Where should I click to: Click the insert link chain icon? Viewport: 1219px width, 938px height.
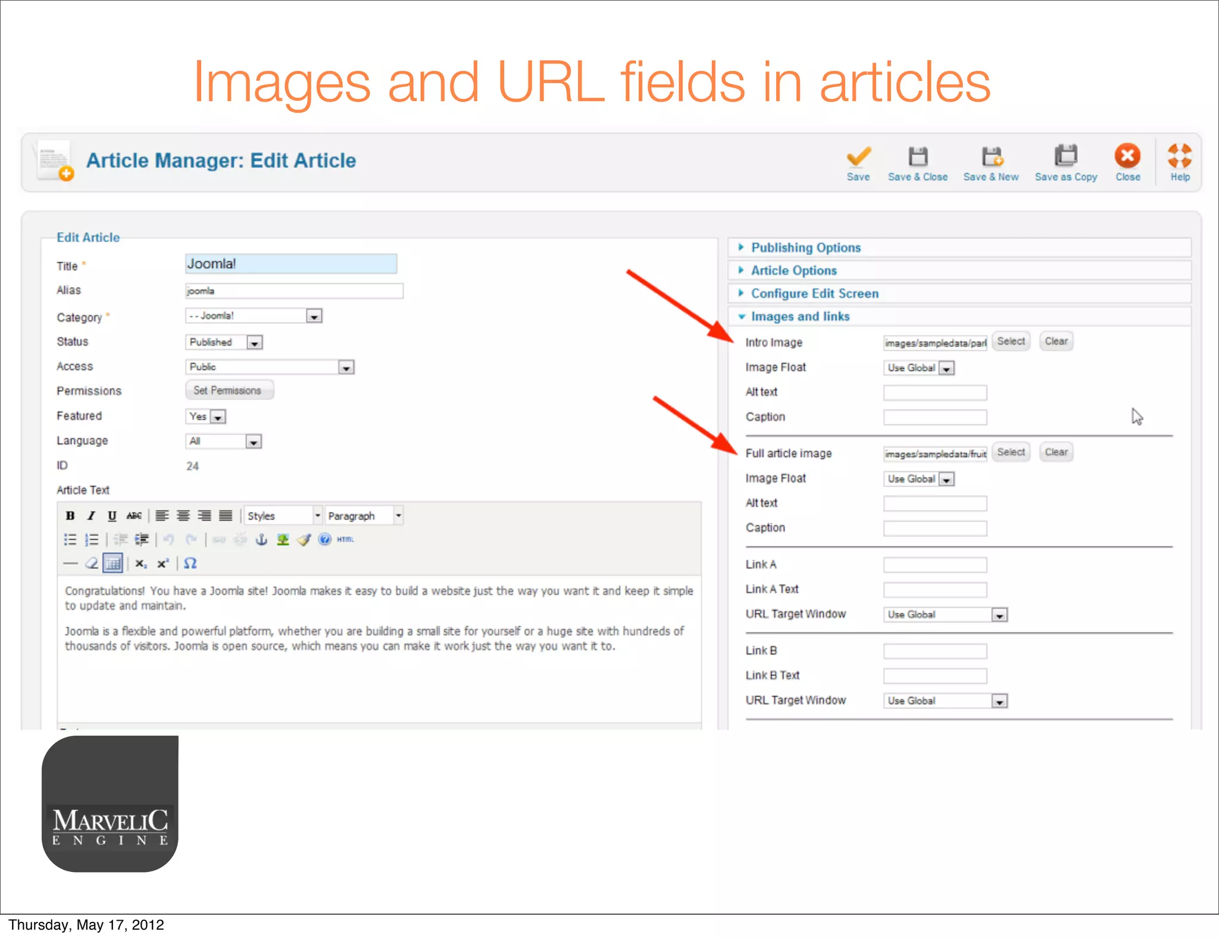(219, 539)
